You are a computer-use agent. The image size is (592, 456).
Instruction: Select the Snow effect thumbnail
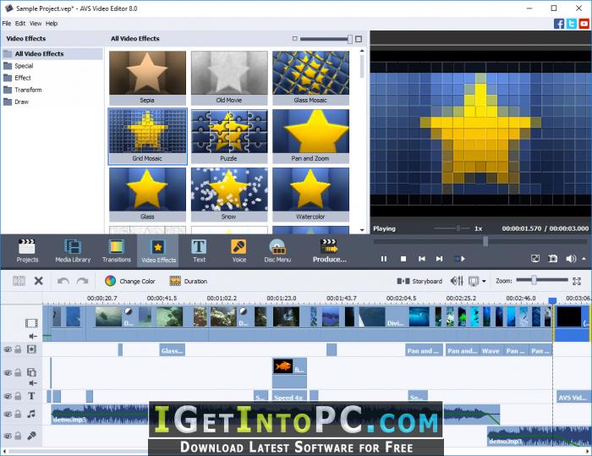(229, 195)
